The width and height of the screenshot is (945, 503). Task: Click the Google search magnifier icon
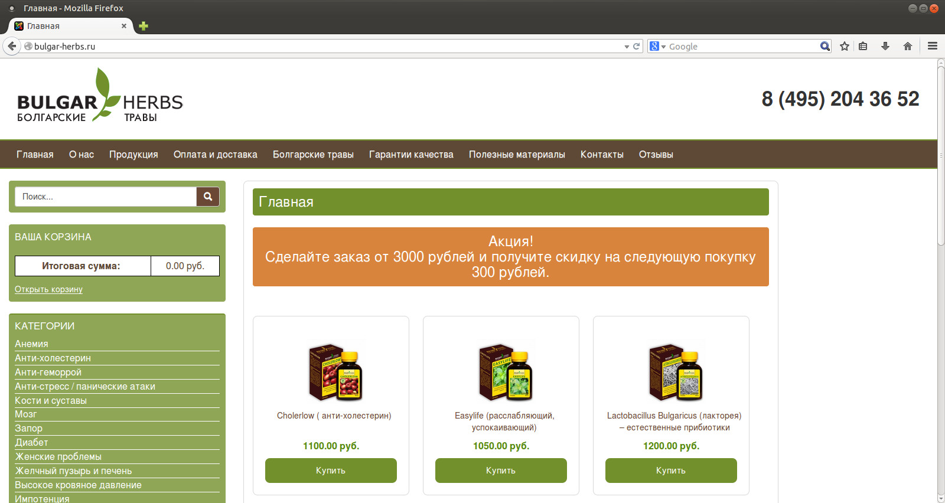[825, 46]
